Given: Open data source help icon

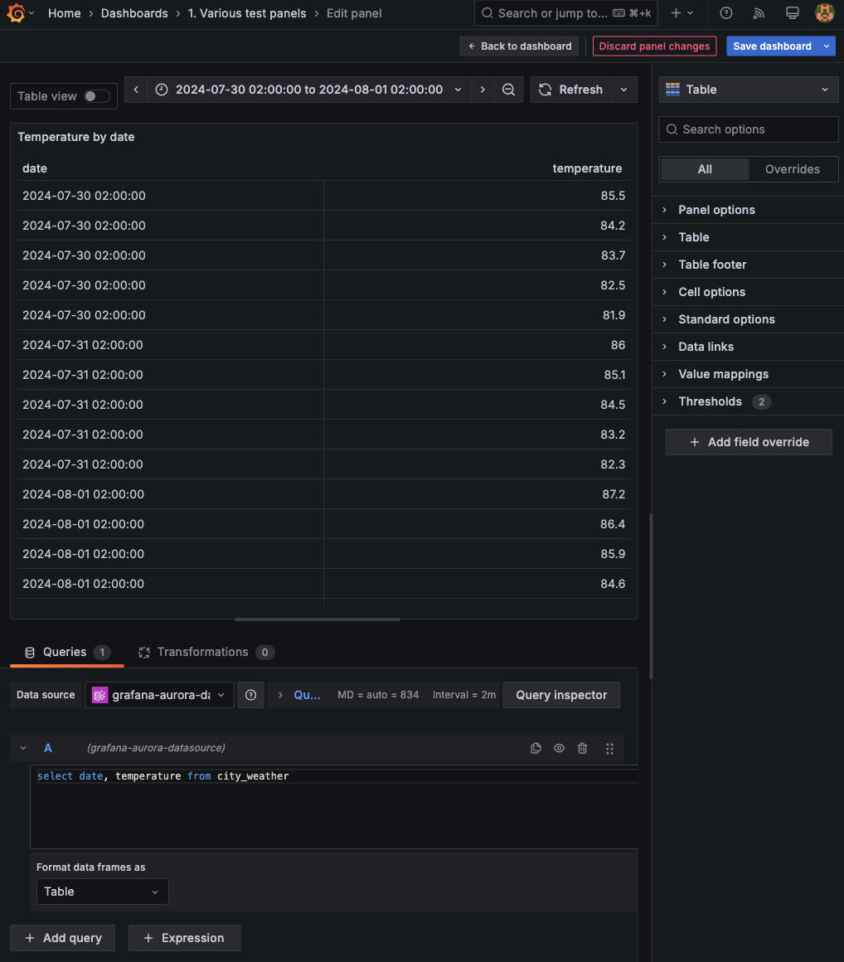Looking at the screenshot, I should click(x=250, y=695).
